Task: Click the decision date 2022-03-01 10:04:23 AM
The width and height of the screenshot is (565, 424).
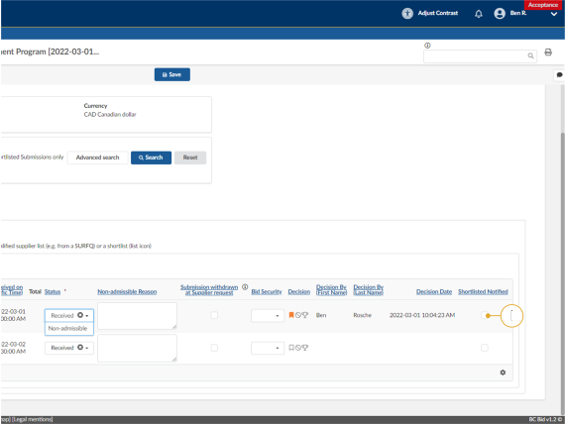Action: [x=422, y=315]
